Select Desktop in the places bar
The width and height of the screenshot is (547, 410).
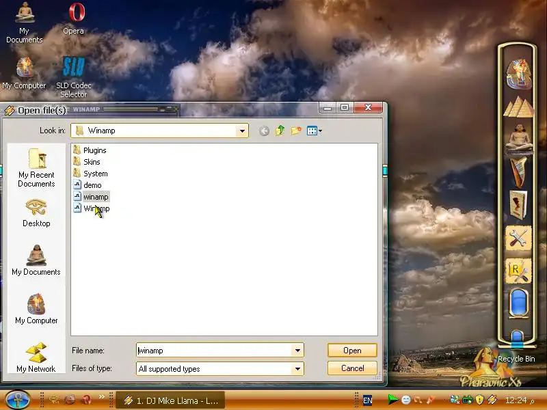tap(36, 213)
